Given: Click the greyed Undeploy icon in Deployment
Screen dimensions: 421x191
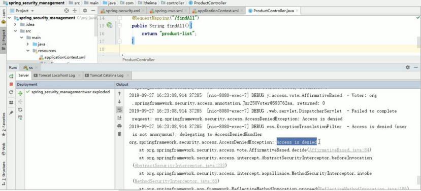Looking at the screenshot, I should 20,101.
